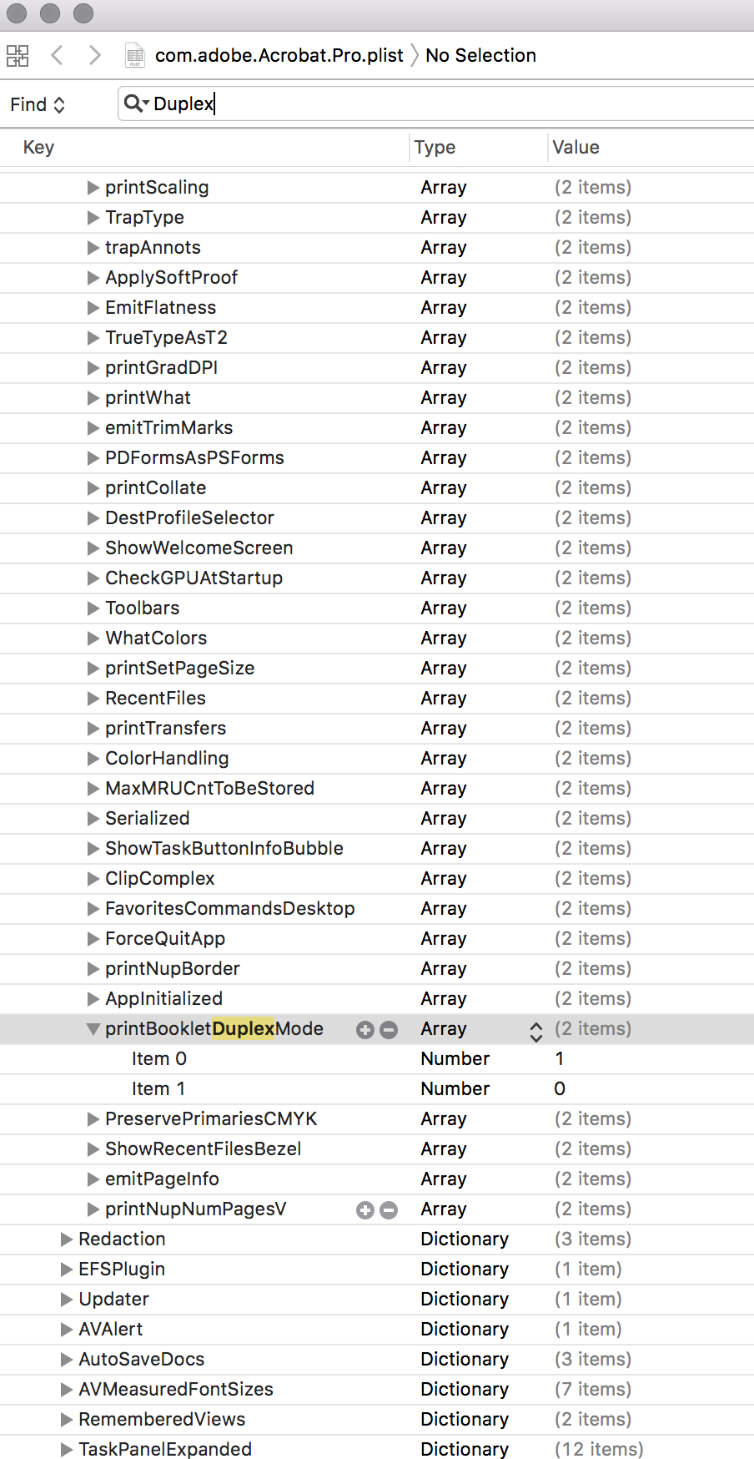Select the emitPageInfo key

(x=162, y=1179)
